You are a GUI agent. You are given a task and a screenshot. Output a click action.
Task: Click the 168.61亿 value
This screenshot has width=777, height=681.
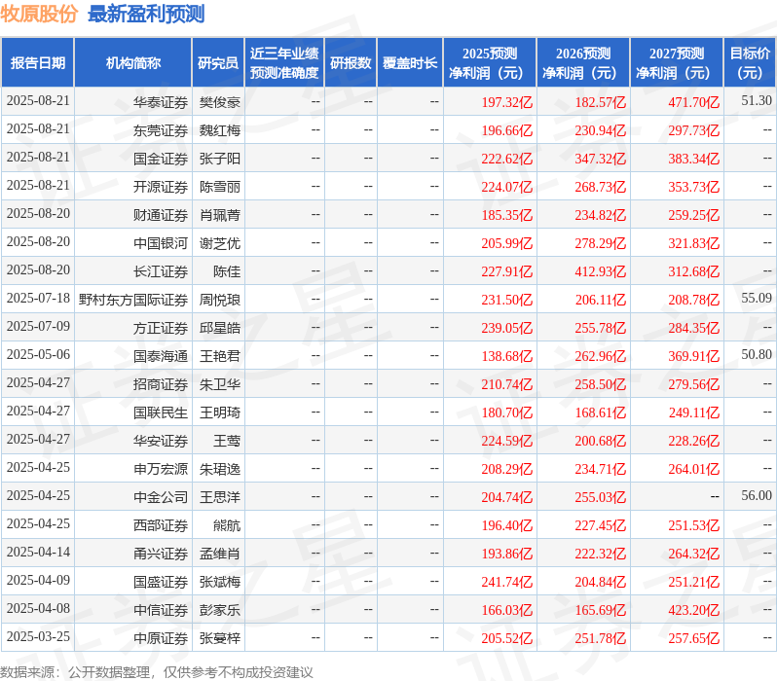(601, 412)
